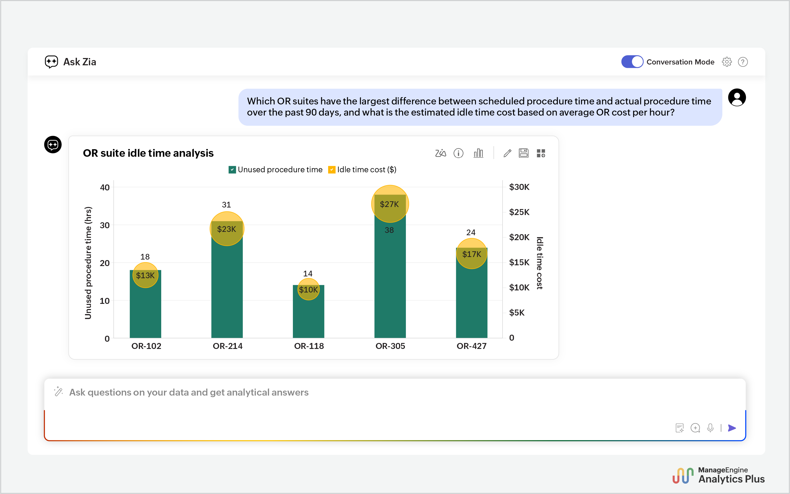This screenshot has height=494, width=790.
Task: Select the $23K idle cost bubble
Action: tap(227, 229)
